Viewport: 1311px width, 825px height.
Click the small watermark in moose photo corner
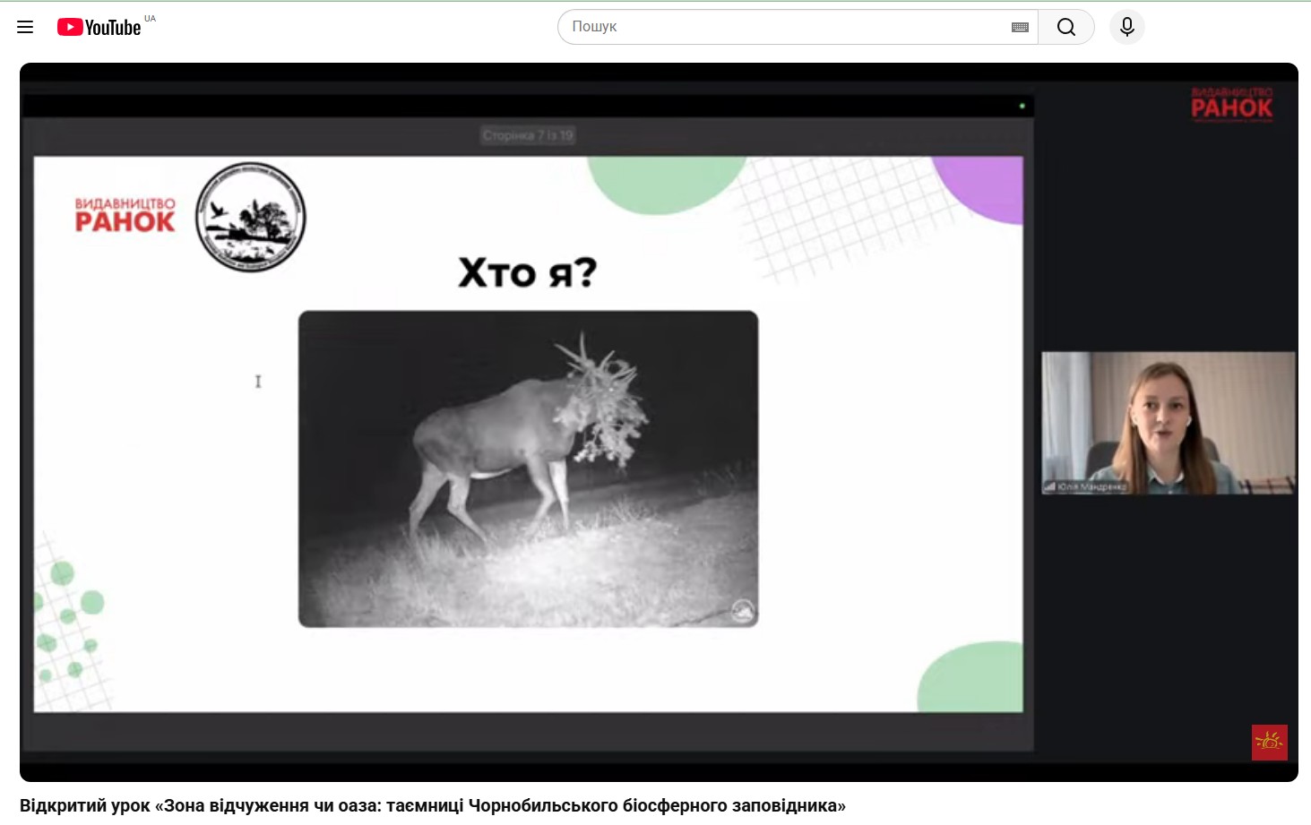coord(742,611)
